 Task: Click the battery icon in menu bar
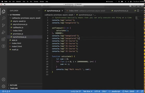122,2
